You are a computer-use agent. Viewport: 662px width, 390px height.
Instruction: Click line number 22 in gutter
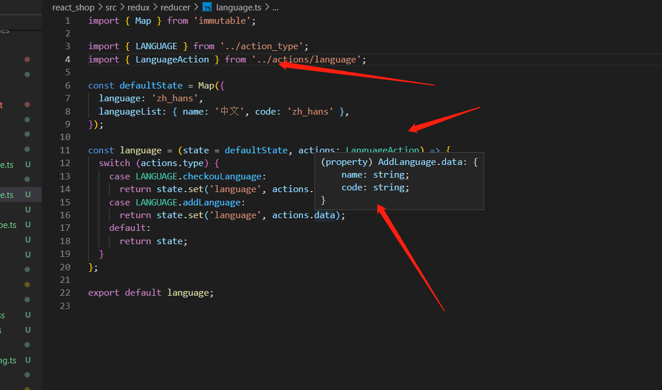[x=65, y=293]
